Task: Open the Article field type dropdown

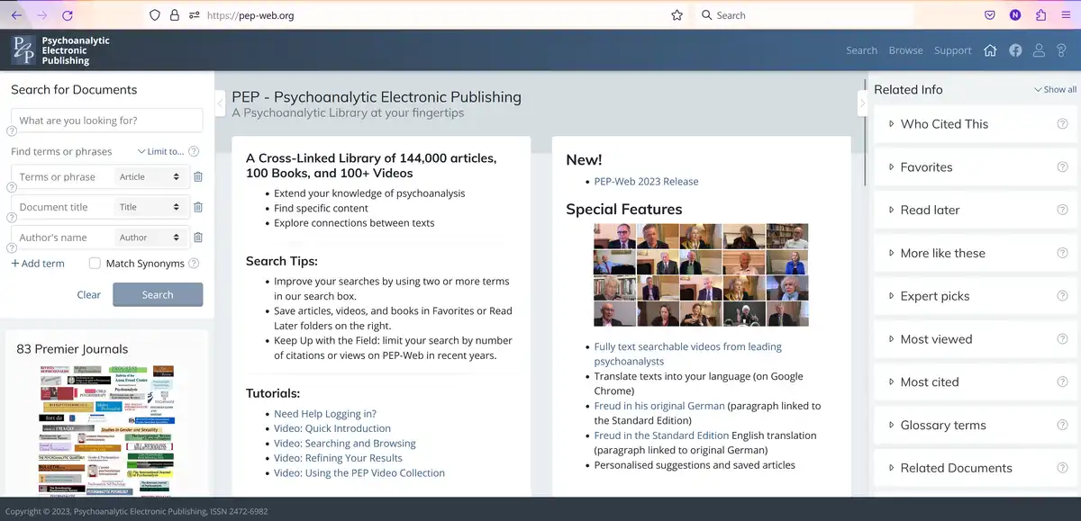Action: pyautogui.click(x=151, y=176)
